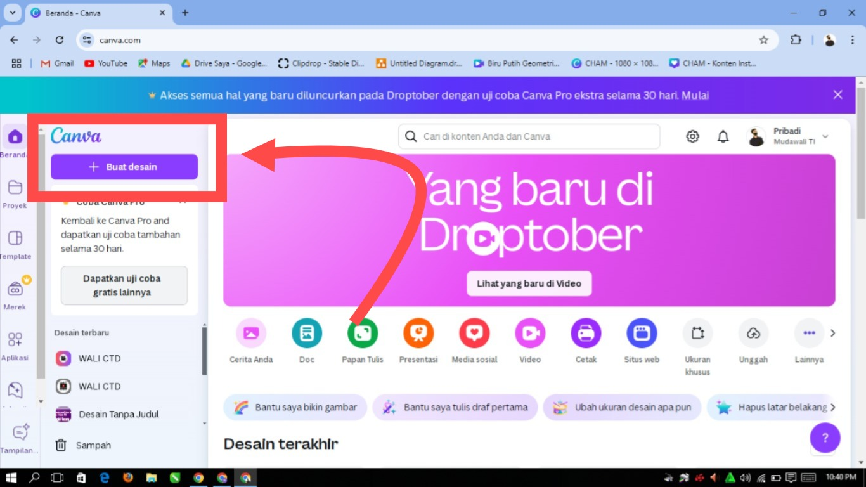Screen dimensions: 866x487
Task: Open the Windows Start menu
Action: [11, 477]
